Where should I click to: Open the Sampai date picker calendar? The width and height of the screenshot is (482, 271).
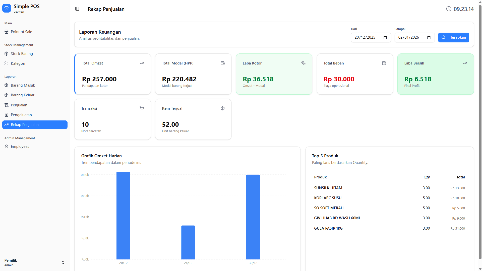tap(429, 38)
